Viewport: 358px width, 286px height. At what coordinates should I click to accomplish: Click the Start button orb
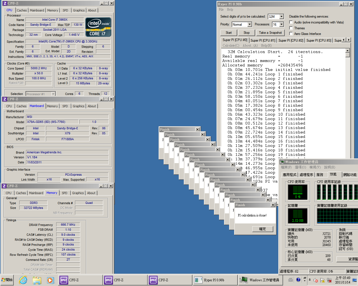pyautogui.click(x=7, y=280)
